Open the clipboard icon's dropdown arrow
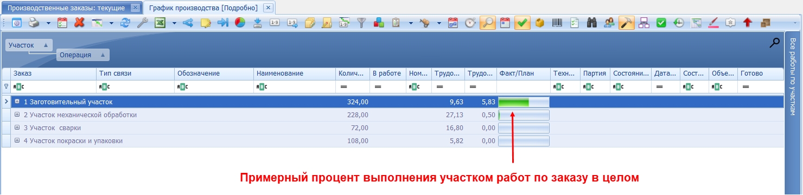803x195 pixels. click(411, 23)
